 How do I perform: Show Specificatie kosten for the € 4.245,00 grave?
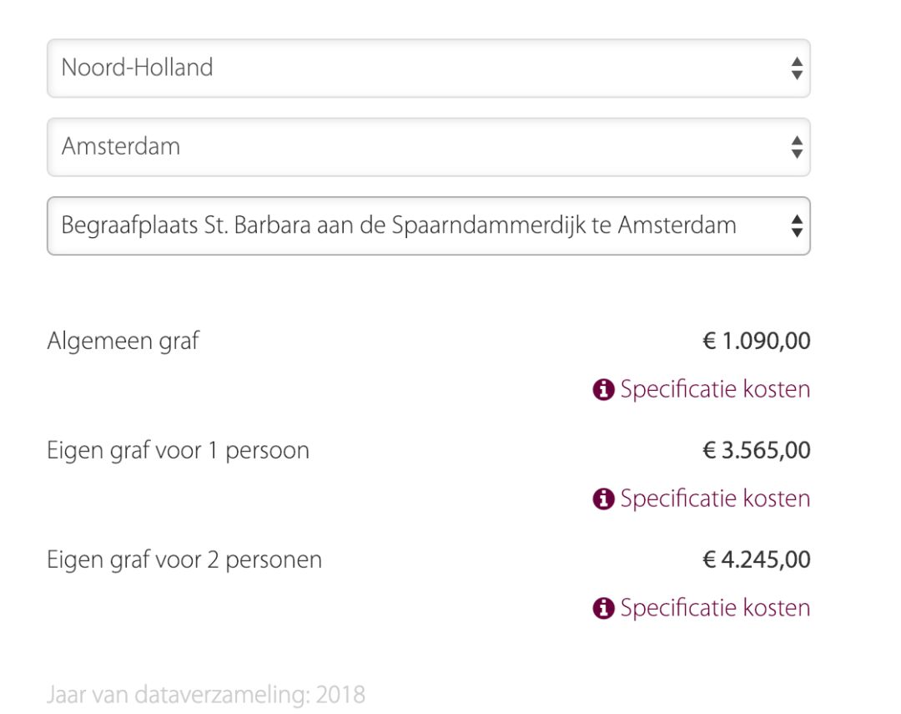[x=715, y=609]
